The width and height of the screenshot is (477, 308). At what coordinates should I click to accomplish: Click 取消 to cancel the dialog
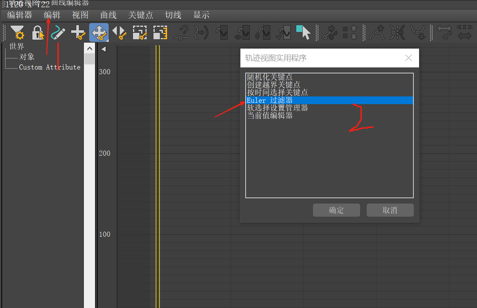point(390,210)
